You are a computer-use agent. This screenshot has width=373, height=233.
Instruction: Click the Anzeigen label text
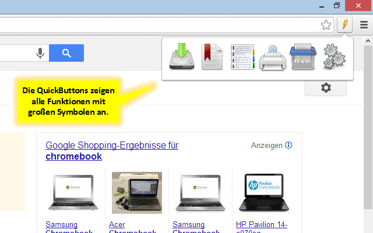(x=267, y=145)
